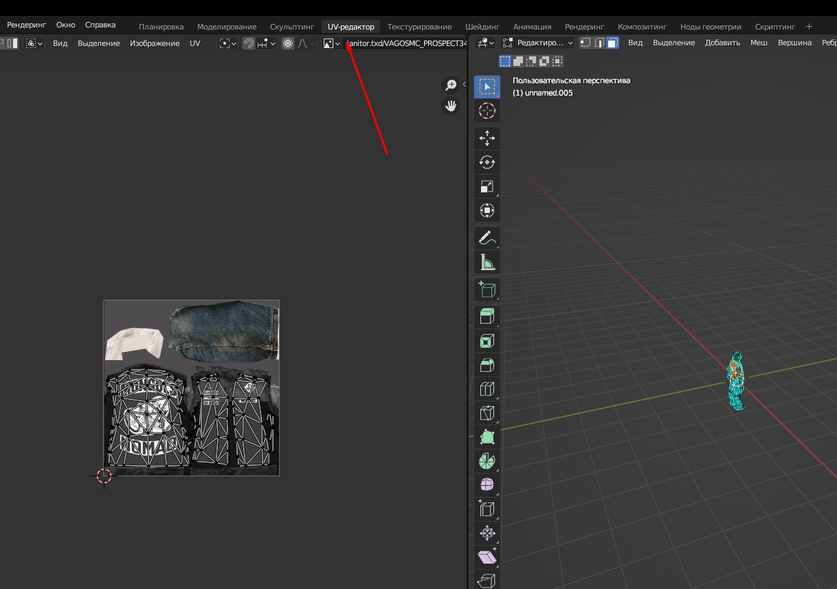Open the UV menu in the header

click(x=195, y=43)
